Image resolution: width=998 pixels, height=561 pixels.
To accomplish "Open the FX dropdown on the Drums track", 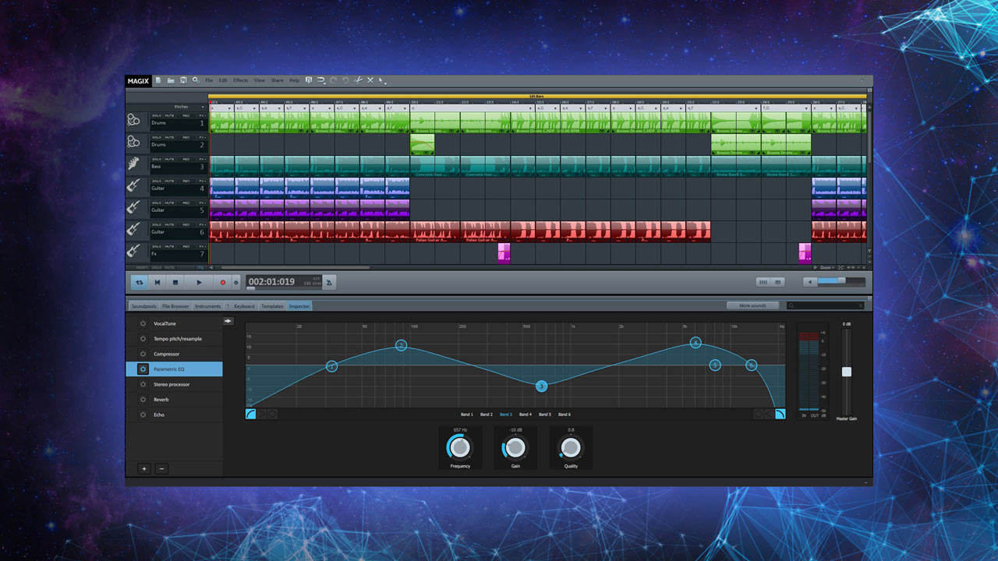I will click(x=201, y=116).
